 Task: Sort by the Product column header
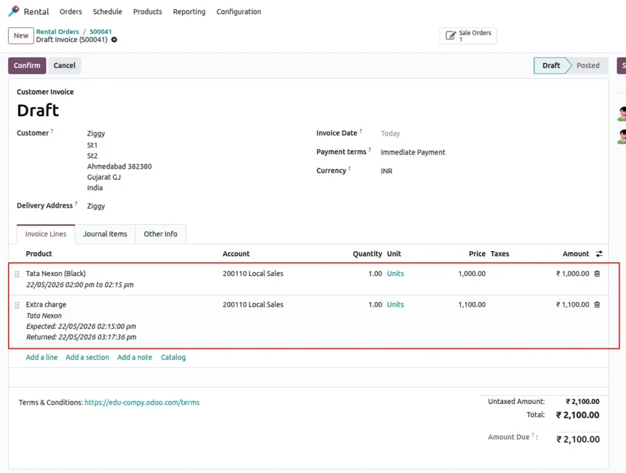tap(39, 254)
